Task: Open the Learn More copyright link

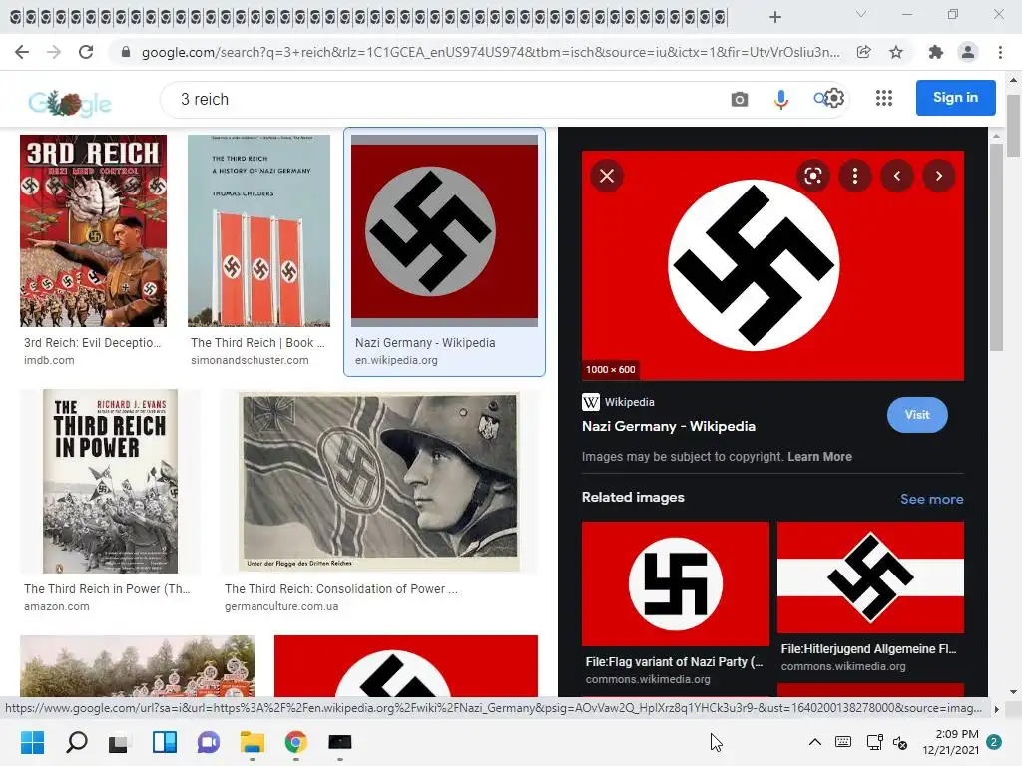Action: 819,457
